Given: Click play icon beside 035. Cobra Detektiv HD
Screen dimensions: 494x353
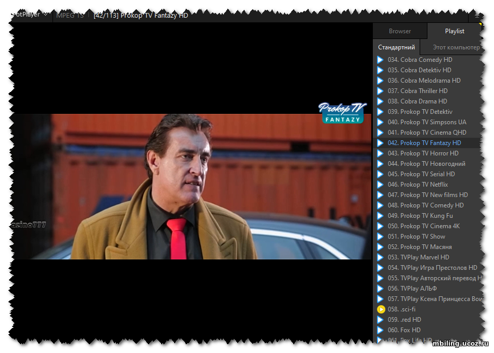Looking at the screenshot, I should click(380, 70).
